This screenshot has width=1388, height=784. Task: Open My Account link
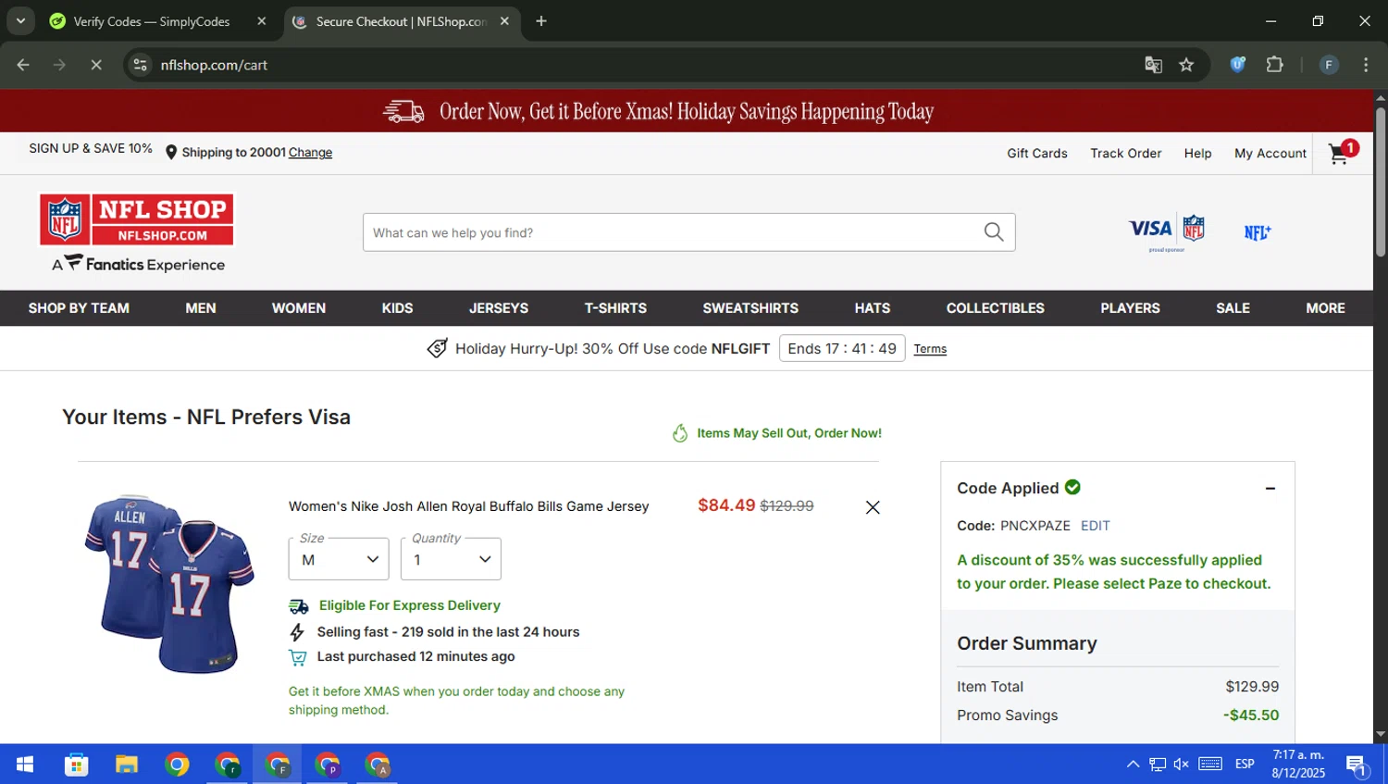pyautogui.click(x=1270, y=154)
